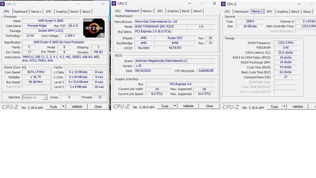The image size is (316, 178).
Task: Open Graphics tab in CPU window
Action: pos(62,12)
